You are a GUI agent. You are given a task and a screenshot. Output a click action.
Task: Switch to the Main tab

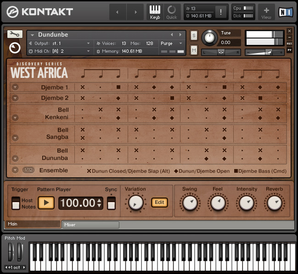tap(32, 224)
